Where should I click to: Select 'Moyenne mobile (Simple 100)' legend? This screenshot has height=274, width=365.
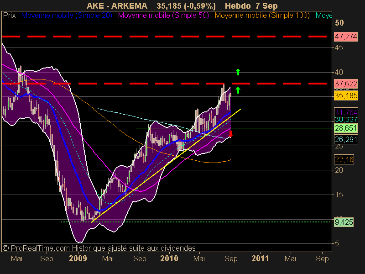[x=262, y=16]
